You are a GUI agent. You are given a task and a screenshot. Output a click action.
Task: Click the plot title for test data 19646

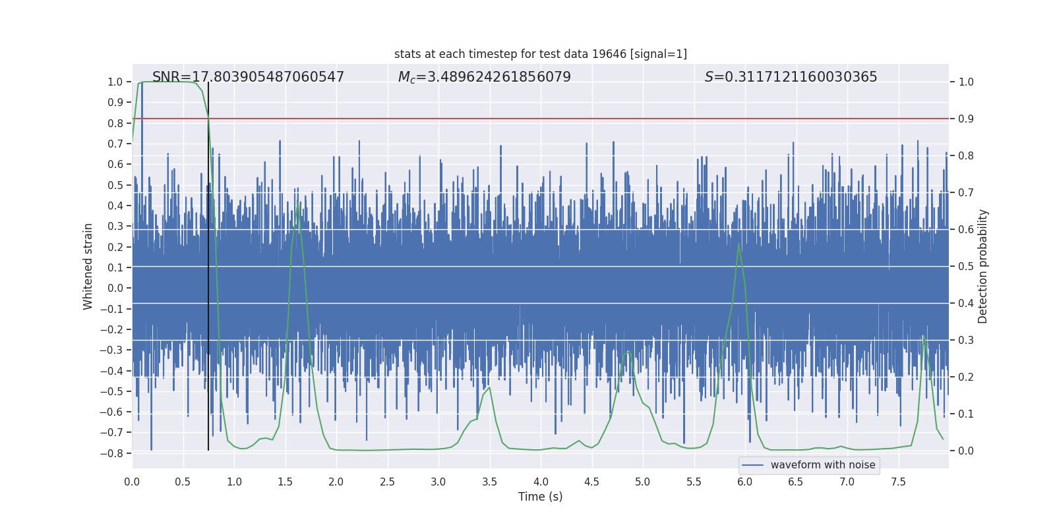pos(540,54)
